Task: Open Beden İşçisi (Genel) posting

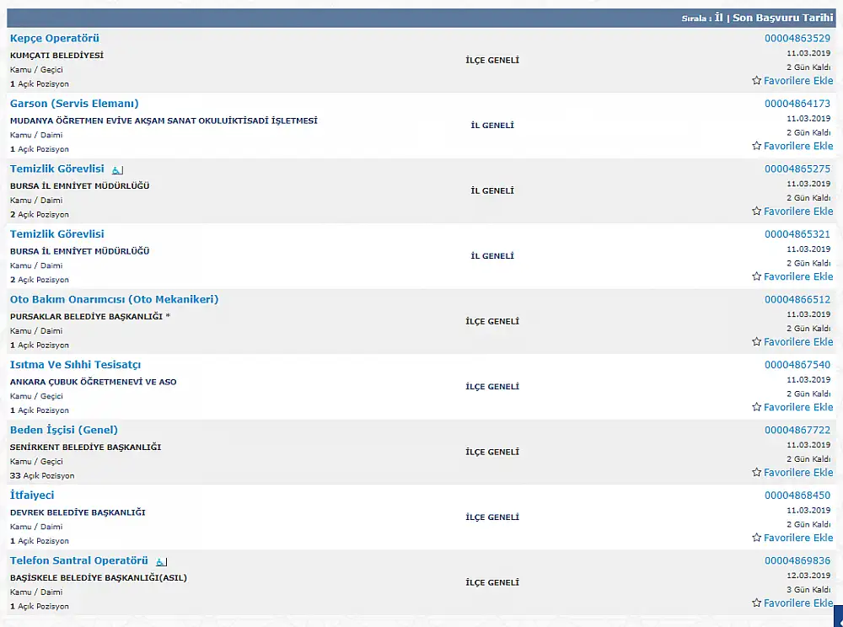Action: pyautogui.click(x=63, y=430)
